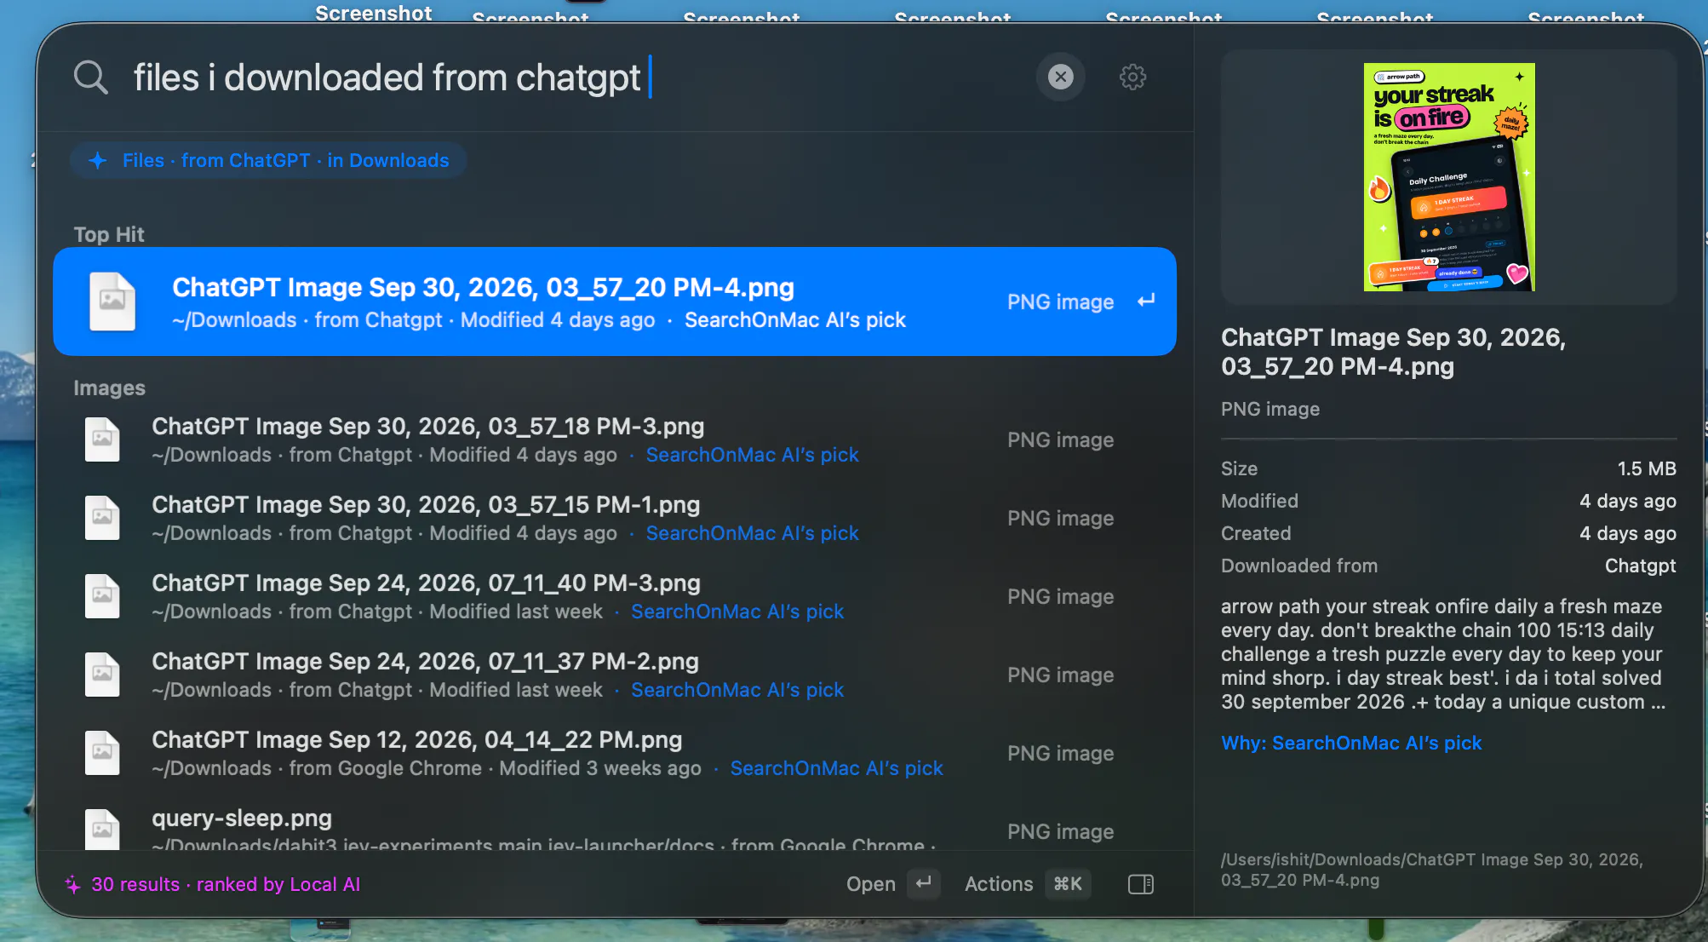Click the preview panel file name title

pyautogui.click(x=1393, y=352)
